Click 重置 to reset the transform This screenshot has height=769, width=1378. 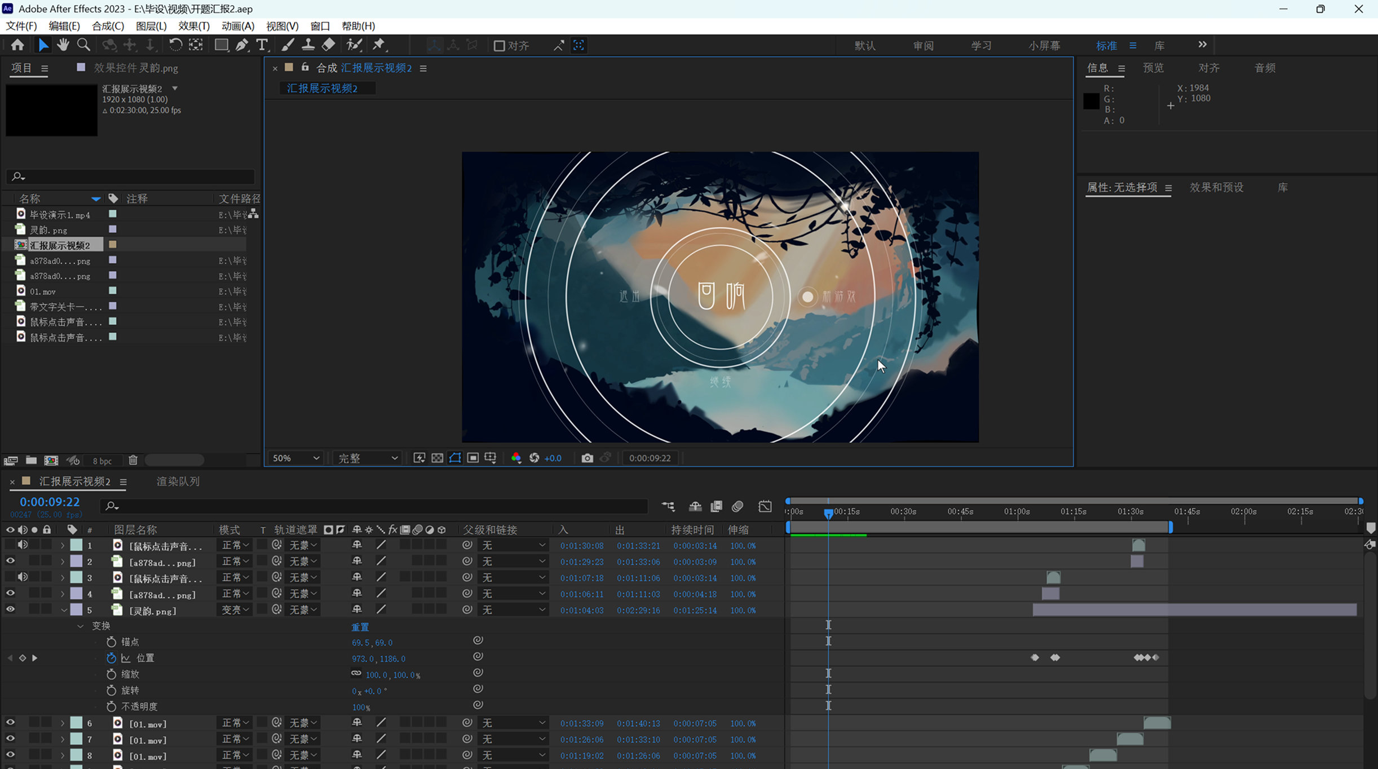pyautogui.click(x=360, y=627)
